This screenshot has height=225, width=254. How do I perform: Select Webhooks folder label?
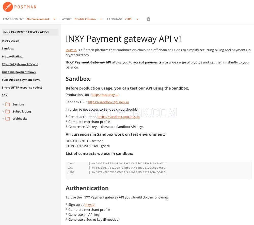[20, 118]
